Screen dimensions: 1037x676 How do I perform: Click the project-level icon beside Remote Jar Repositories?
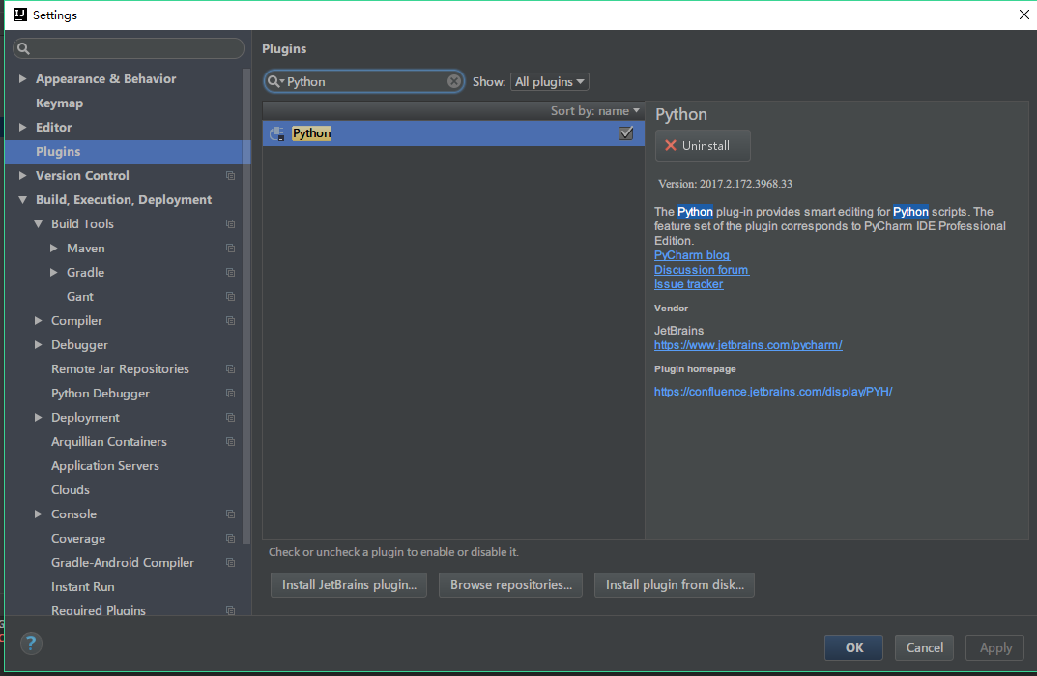pos(230,368)
